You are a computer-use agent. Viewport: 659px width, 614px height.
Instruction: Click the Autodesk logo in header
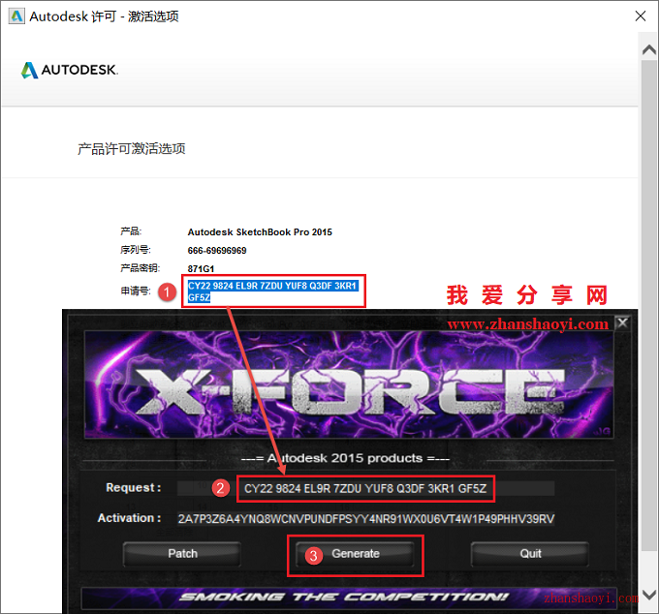click(70, 70)
